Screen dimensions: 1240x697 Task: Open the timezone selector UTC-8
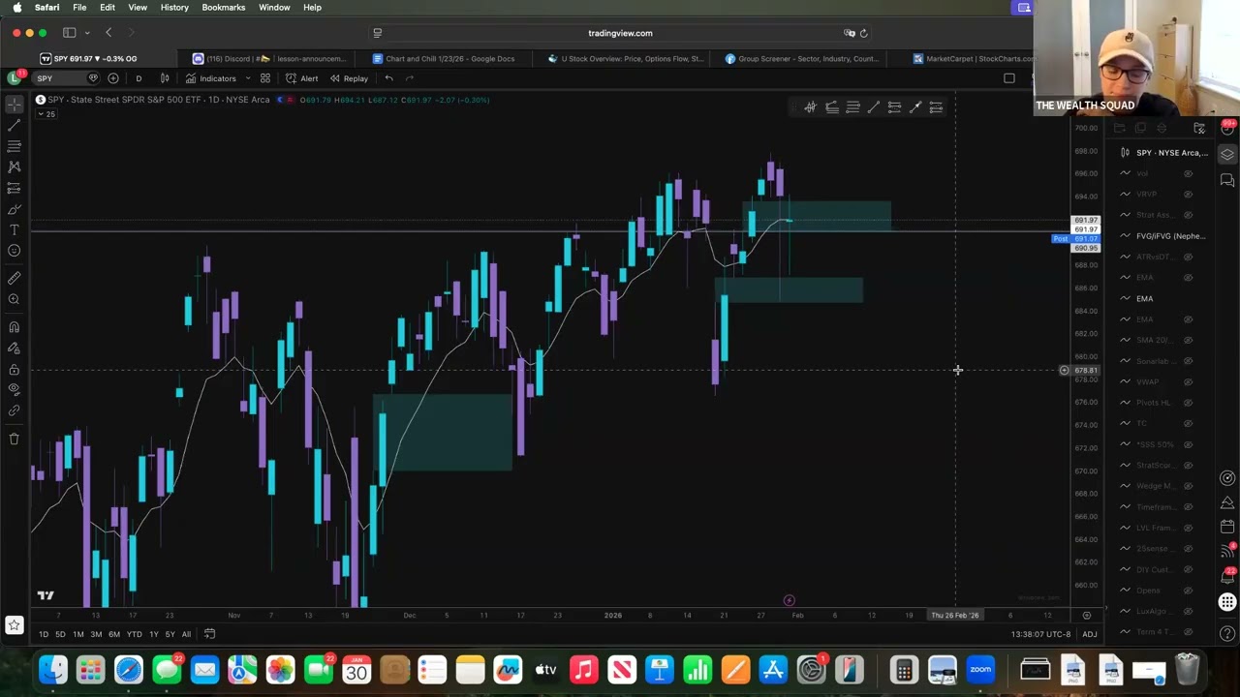click(1040, 634)
